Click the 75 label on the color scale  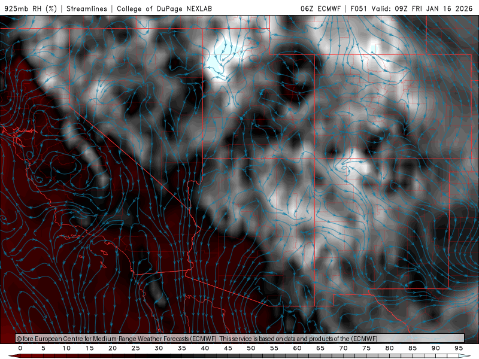(x=366, y=348)
